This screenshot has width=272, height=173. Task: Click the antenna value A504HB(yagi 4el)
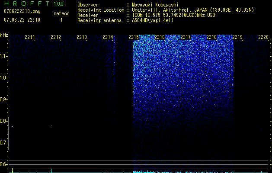coord(153,20)
